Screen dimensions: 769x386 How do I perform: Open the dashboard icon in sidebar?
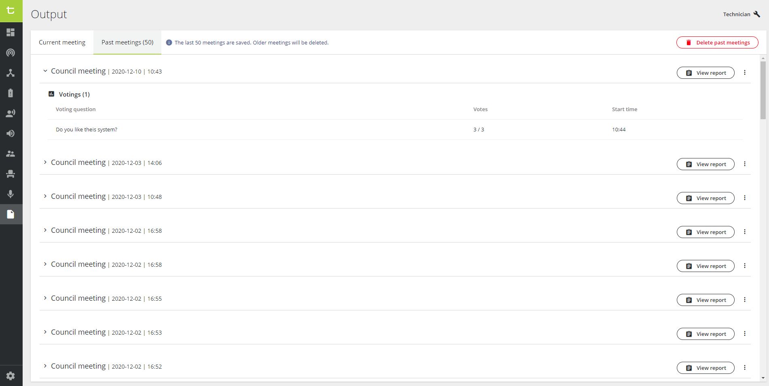coord(11,32)
